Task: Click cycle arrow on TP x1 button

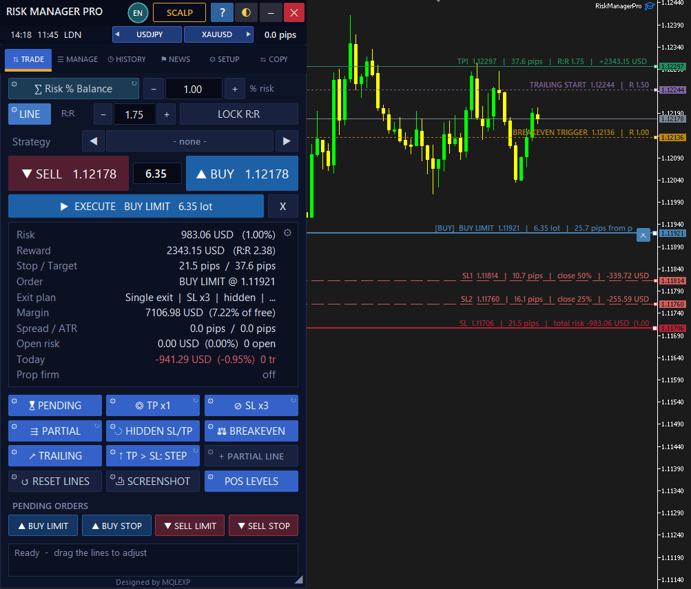Action: (195, 400)
